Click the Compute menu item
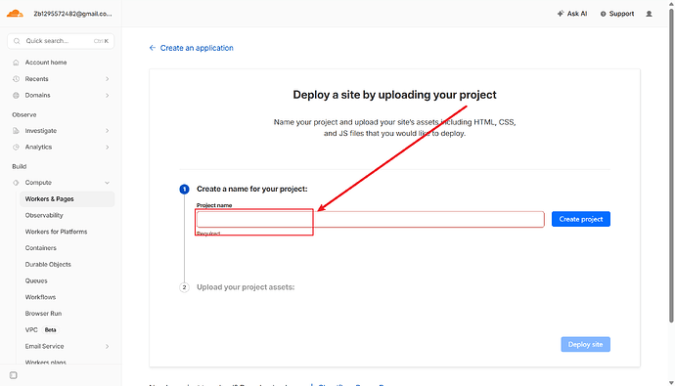 (x=38, y=183)
